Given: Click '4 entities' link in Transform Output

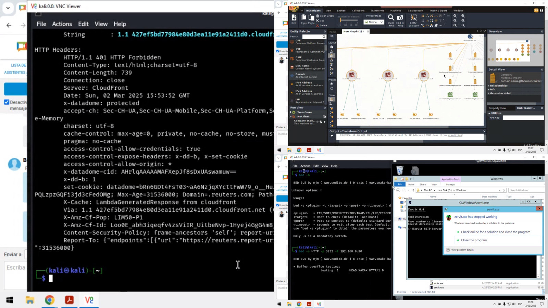Looking at the screenshot, I should tap(455, 135).
